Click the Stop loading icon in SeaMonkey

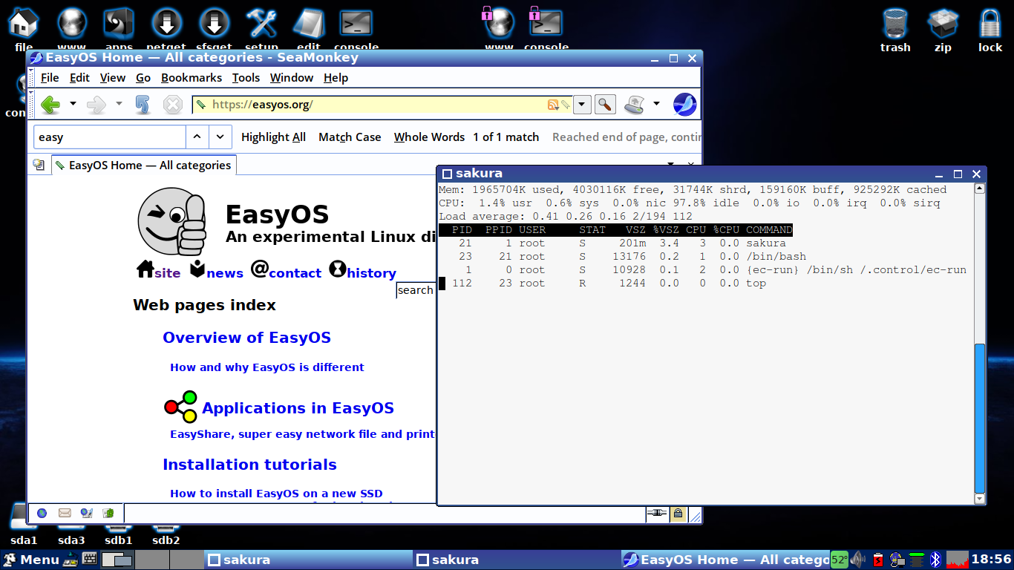click(172, 105)
